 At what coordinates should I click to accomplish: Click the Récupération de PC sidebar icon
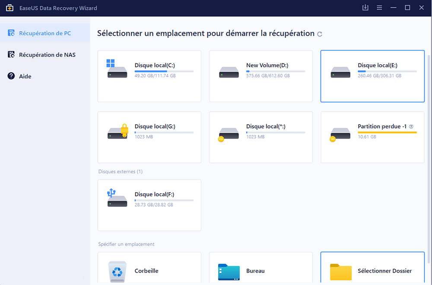click(x=11, y=33)
